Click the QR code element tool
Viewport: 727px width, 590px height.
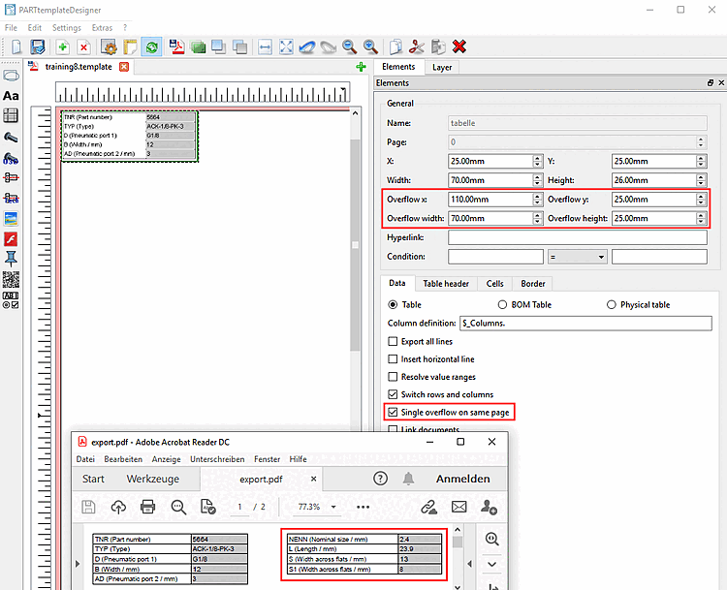(x=11, y=279)
